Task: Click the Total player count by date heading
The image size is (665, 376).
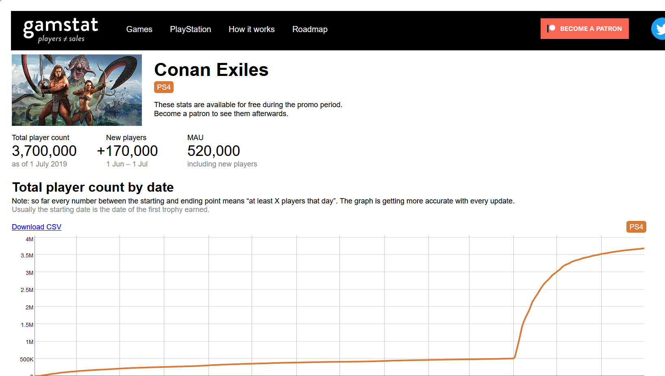Action: tap(93, 187)
